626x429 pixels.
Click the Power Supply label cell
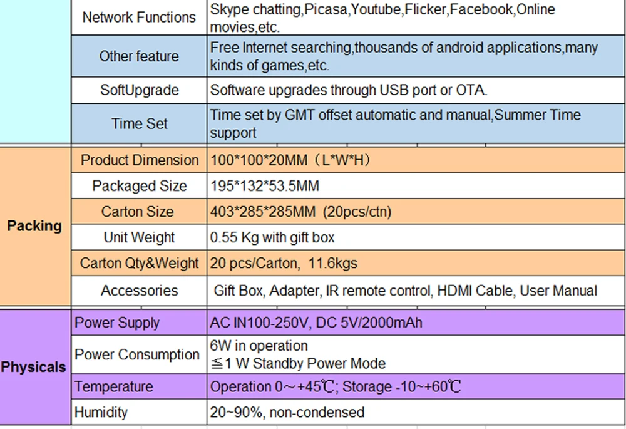(x=139, y=323)
